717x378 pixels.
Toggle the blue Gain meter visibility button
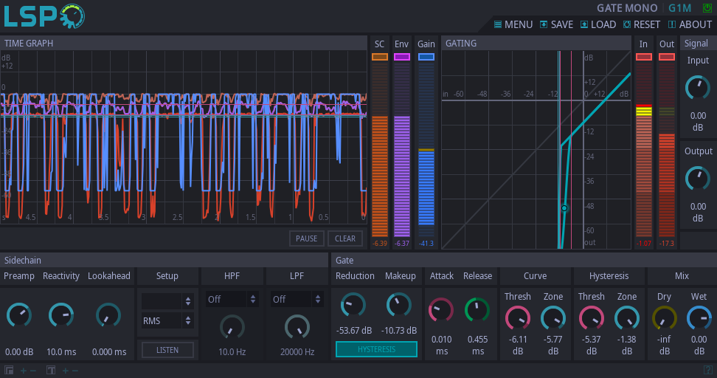click(426, 57)
